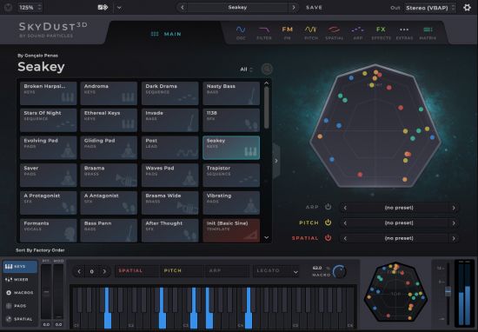Click the pitch bend wheel
The width and height of the screenshot is (478, 332).
(46, 292)
